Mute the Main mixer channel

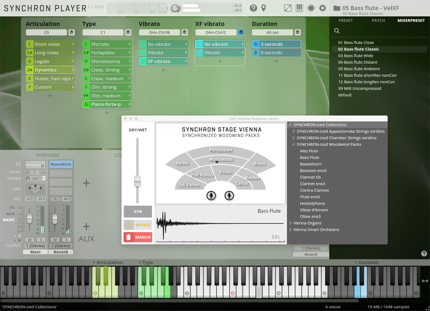click(29, 240)
